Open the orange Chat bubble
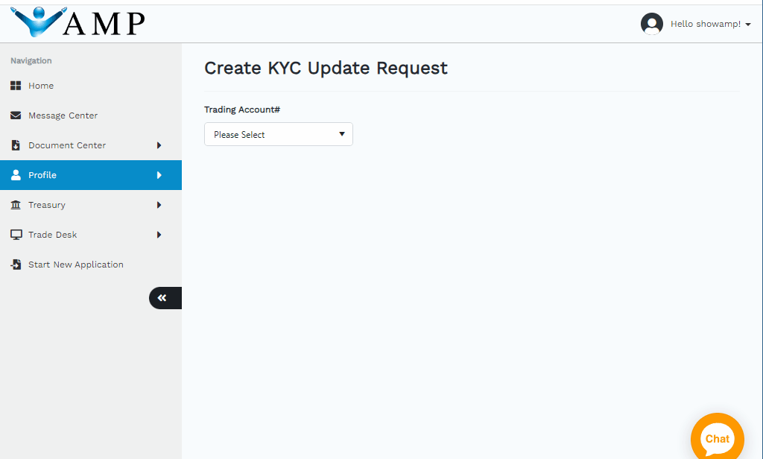The width and height of the screenshot is (763, 459). click(717, 438)
